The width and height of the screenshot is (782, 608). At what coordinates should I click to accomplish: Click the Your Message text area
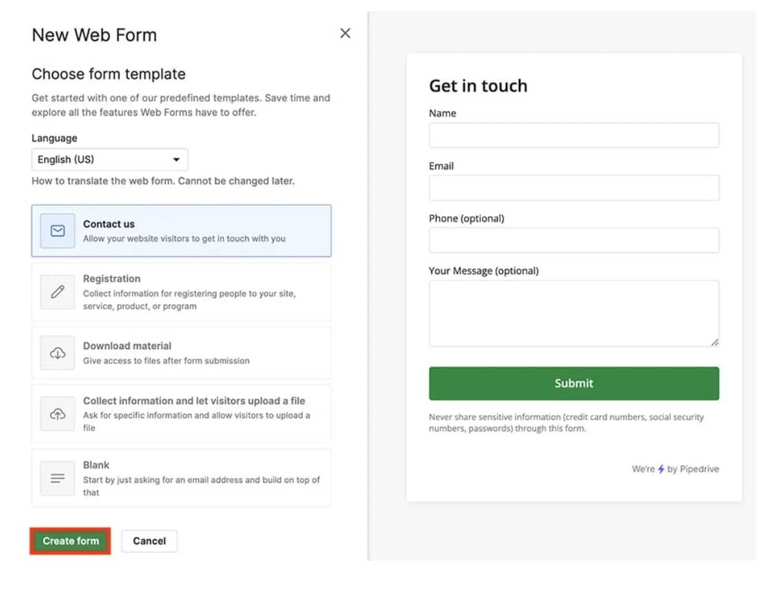(573, 313)
